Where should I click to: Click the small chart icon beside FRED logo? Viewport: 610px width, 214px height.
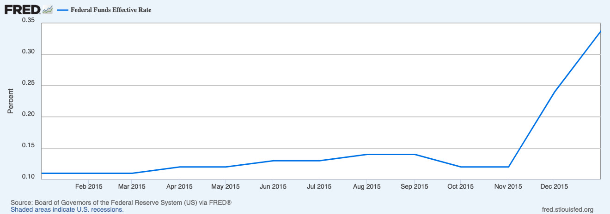(48, 10)
